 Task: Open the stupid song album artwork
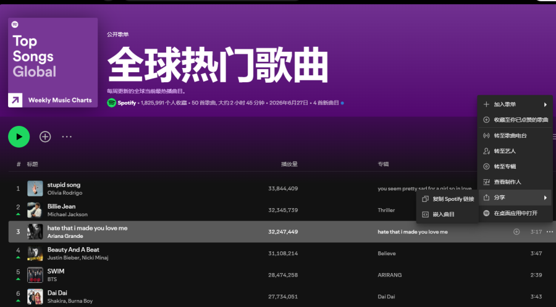(x=35, y=188)
